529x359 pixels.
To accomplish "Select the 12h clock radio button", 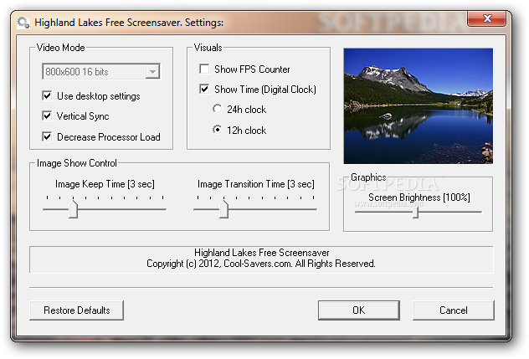I will [218, 130].
